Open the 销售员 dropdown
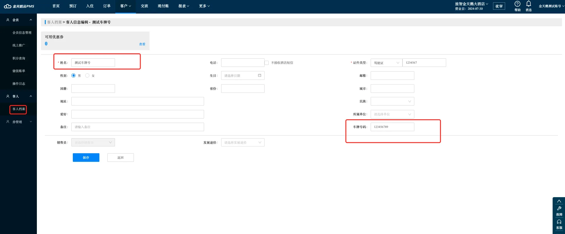 (93, 142)
